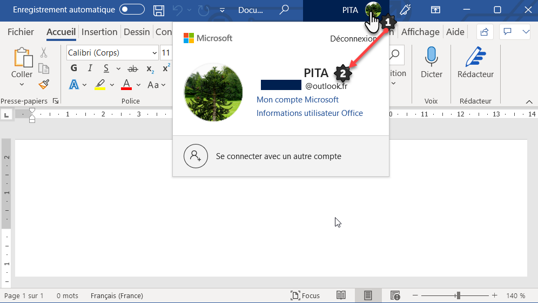Open the Aa change case menu
The image size is (538, 303).
pos(157,85)
